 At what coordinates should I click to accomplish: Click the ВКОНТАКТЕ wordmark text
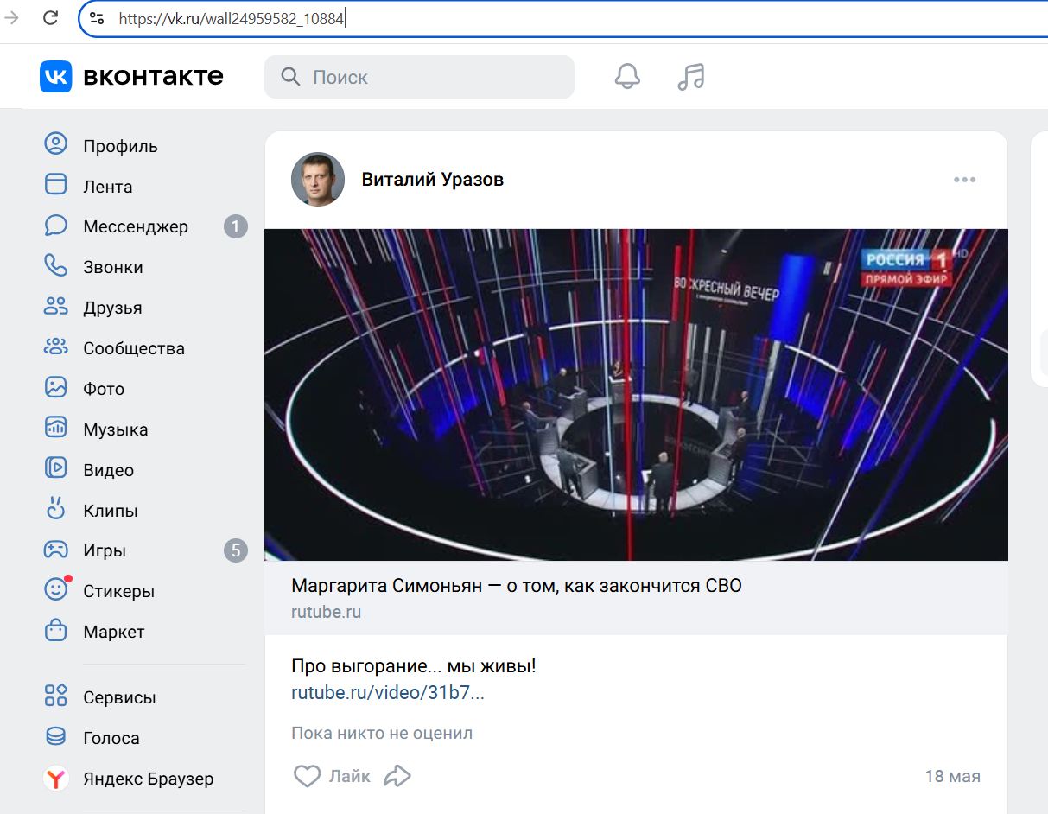(x=153, y=76)
